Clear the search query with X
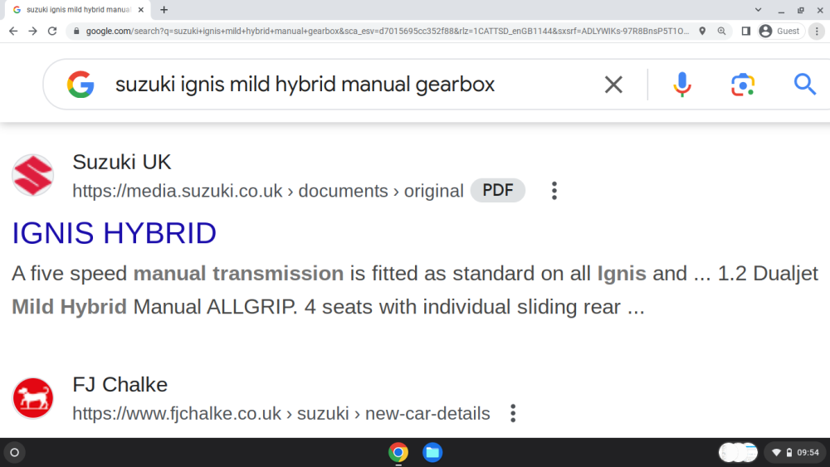The width and height of the screenshot is (830, 467). (613, 85)
